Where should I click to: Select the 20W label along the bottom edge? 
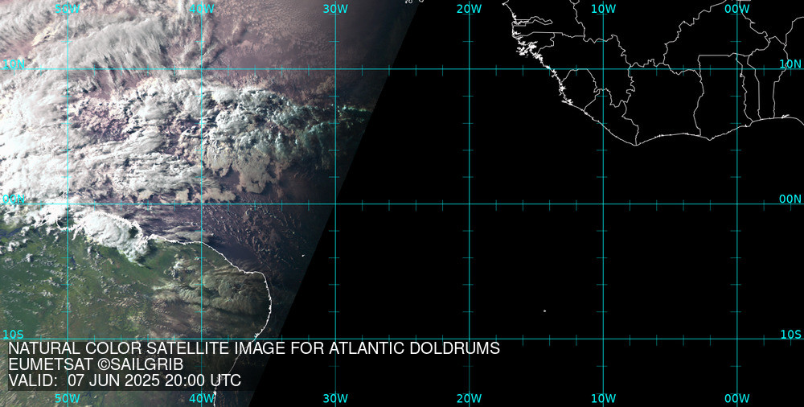[470, 398]
